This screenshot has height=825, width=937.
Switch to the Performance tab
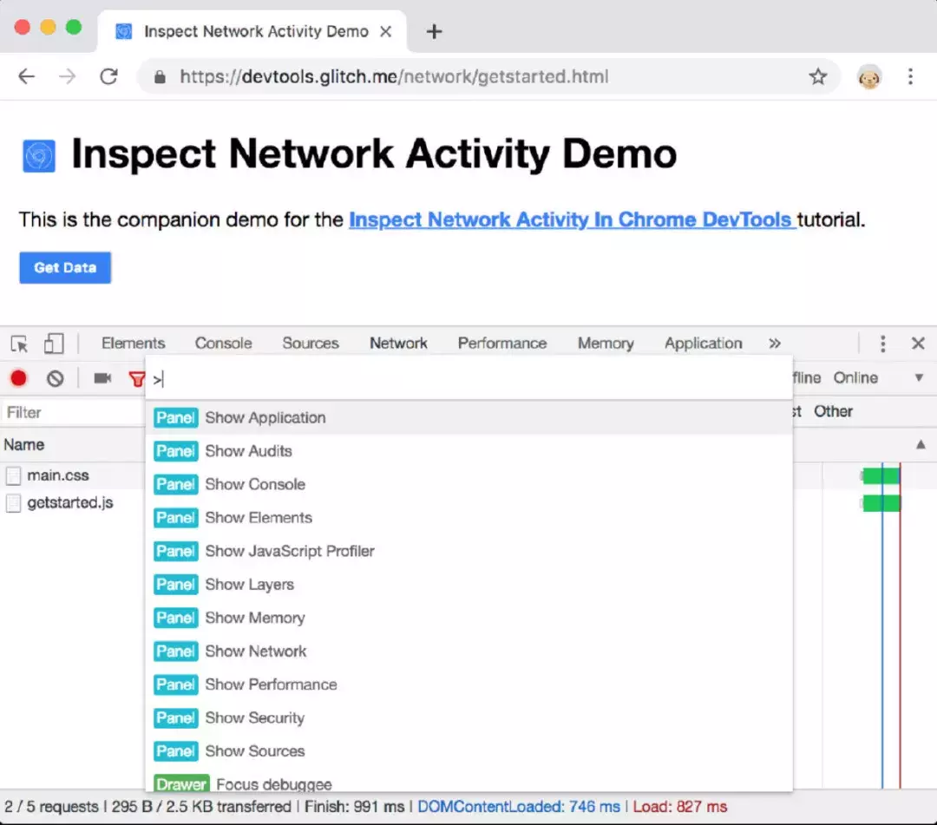(x=502, y=344)
